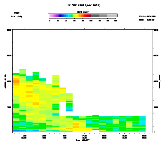Click the UTC time range label at top right
Viewport: 165px width, 148px height.
147,16
